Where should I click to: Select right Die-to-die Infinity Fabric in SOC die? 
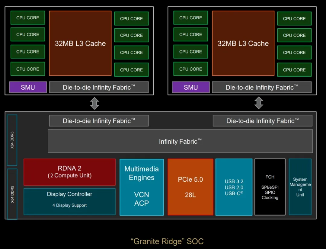[263, 120]
